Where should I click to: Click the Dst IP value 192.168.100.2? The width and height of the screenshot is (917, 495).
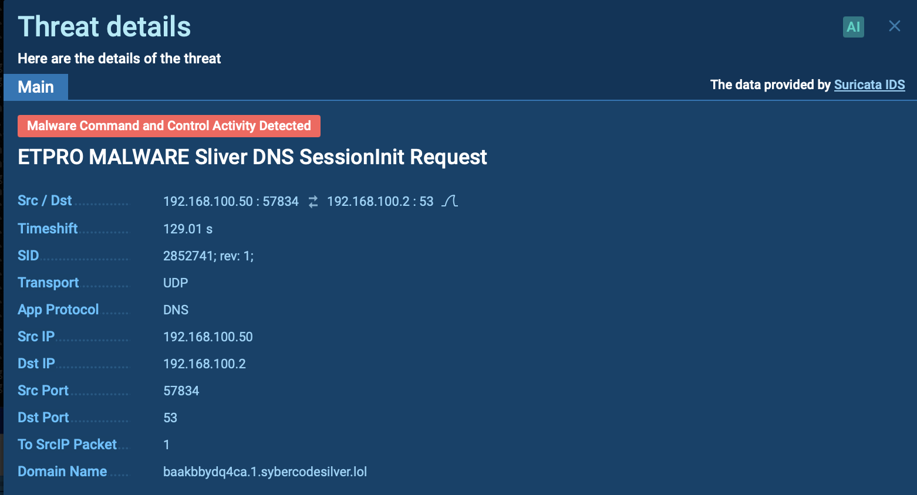click(204, 364)
